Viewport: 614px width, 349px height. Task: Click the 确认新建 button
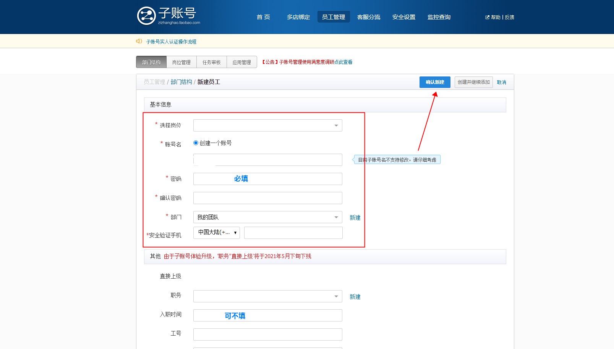click(x=435, y=82)
